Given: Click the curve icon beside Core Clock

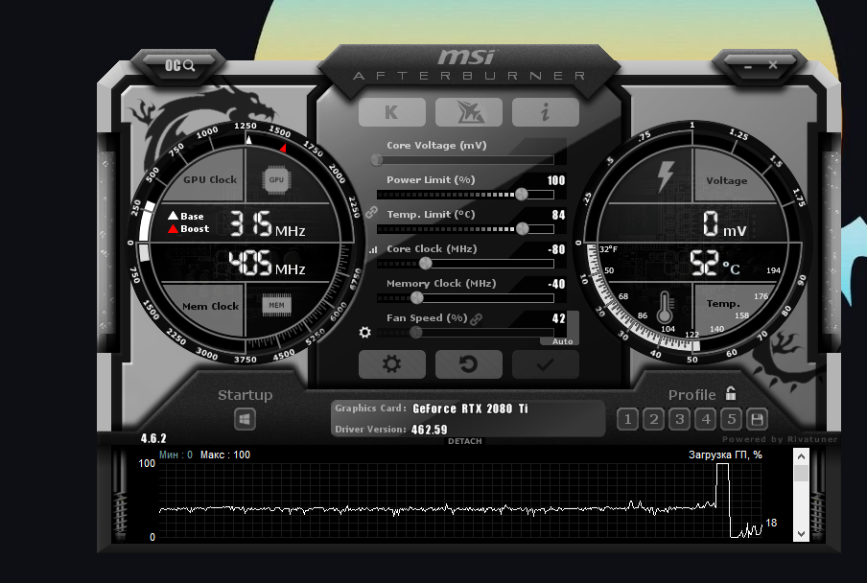Looking at the screenshot, I should (x=373, y=249).
